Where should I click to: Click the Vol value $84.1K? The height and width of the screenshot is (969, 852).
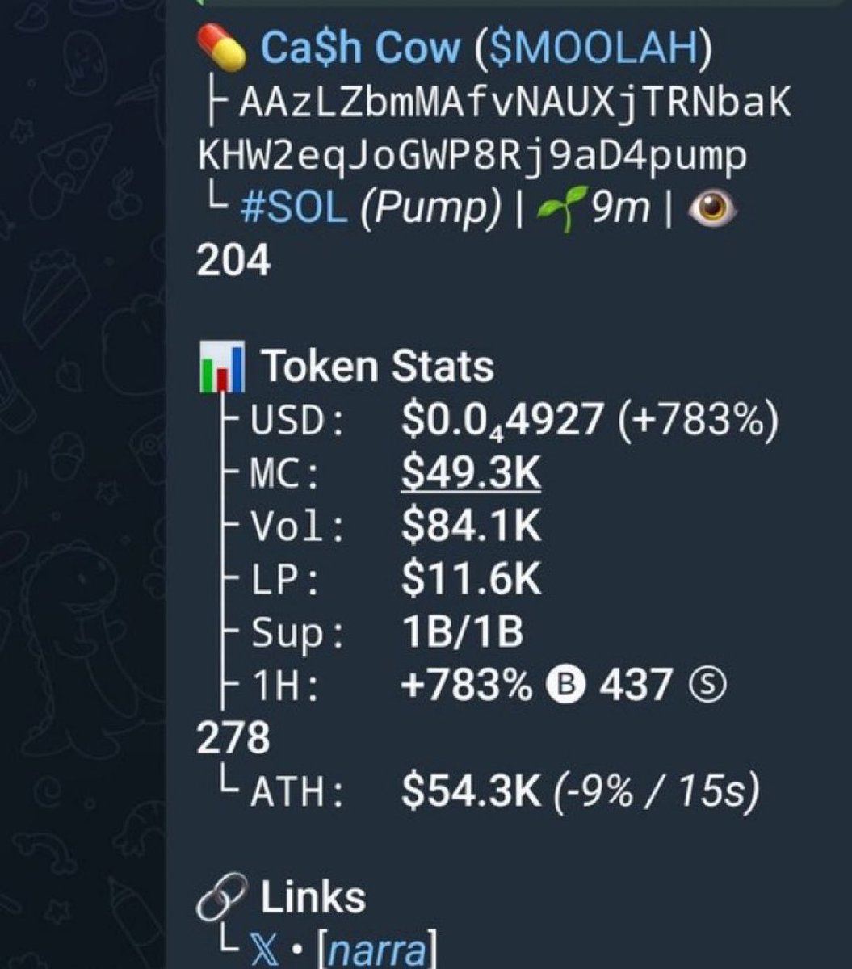click(x=471, y=528)
